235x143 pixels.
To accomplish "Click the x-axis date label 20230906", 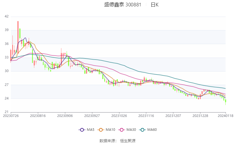I will pos(65,116).
